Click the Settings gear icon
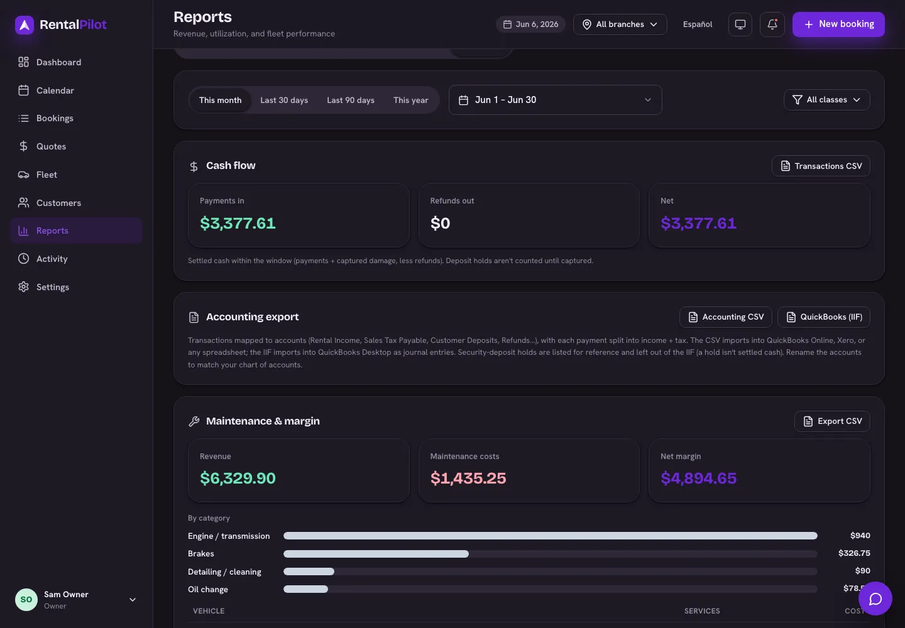 pos(23,287)
